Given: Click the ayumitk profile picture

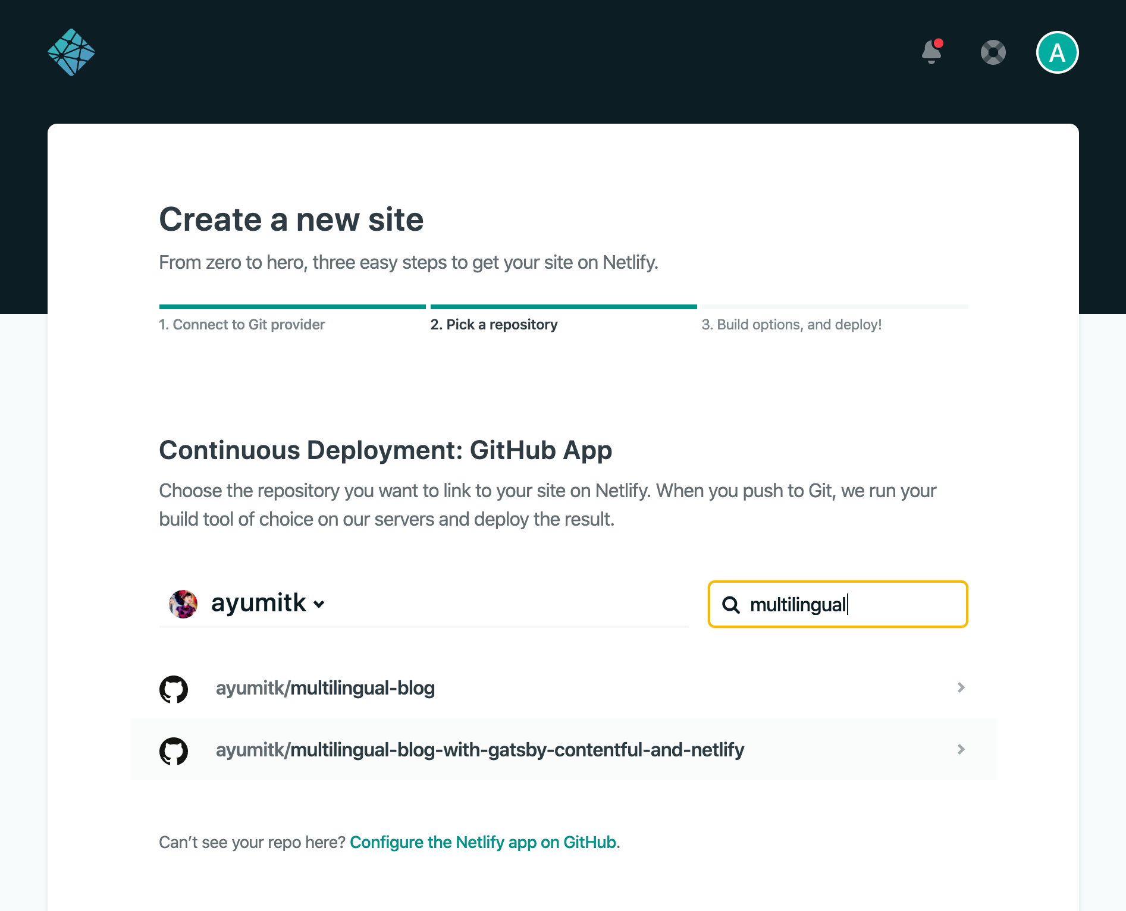Looking at the screenshot, I should tap(183, 604).
